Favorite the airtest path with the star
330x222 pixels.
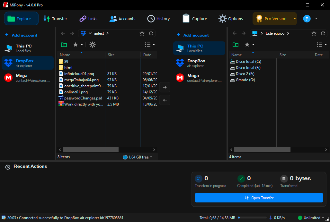tap(142, 33)
